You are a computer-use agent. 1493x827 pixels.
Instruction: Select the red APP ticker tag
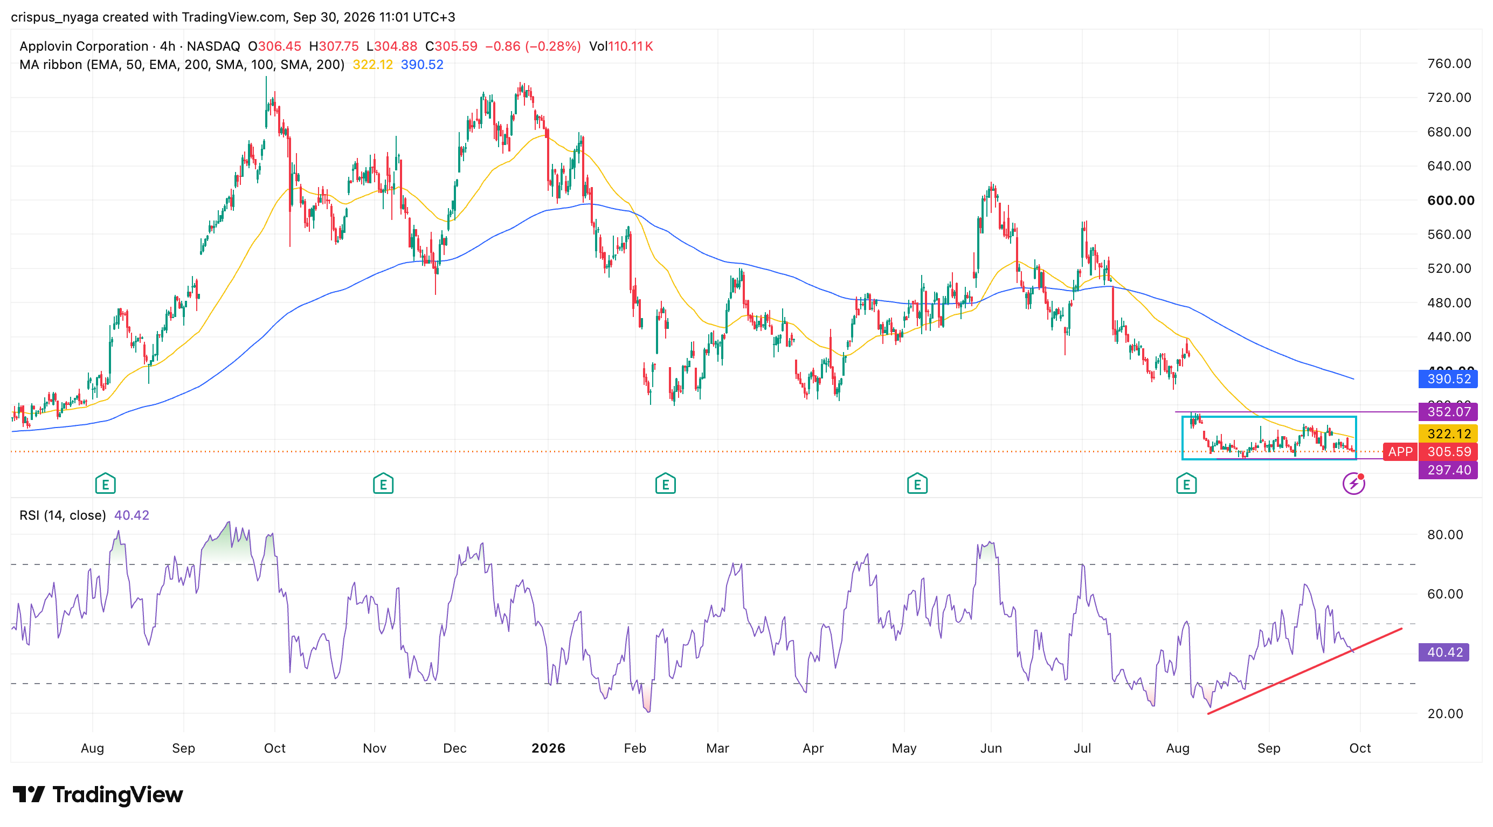pos(1400,451)
